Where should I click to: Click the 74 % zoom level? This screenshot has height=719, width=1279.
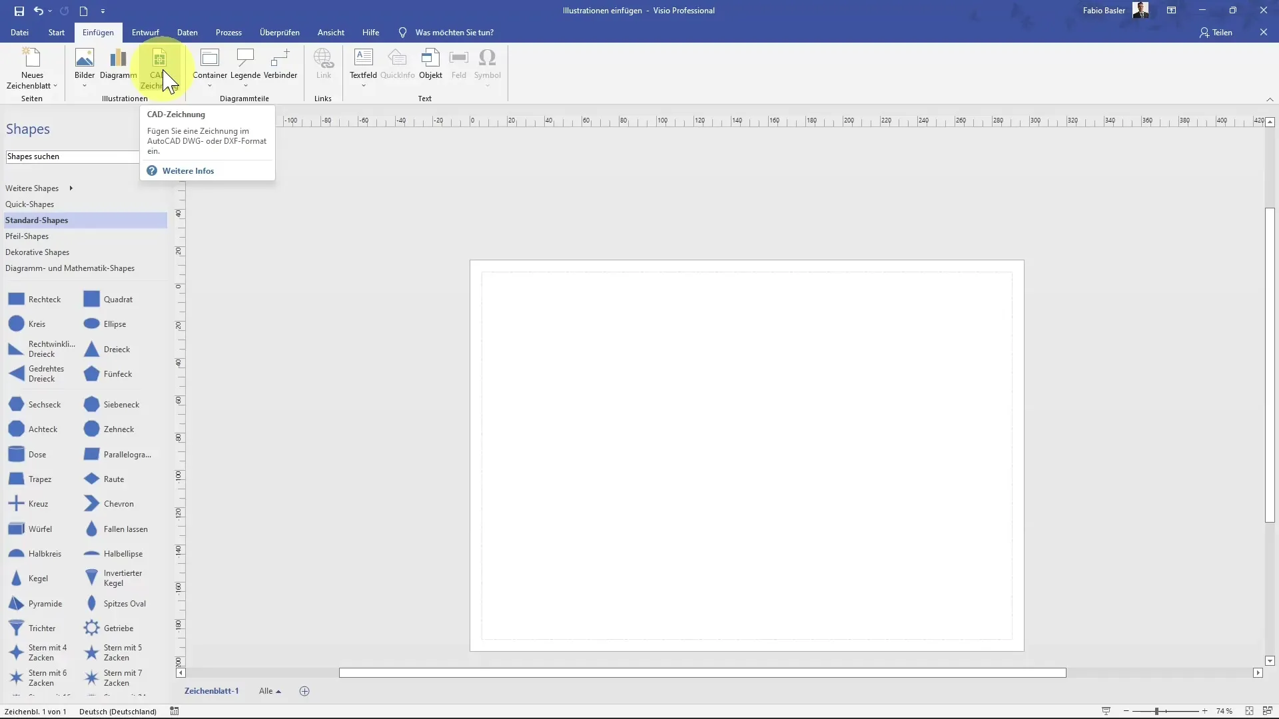(x=1224, y=712)
